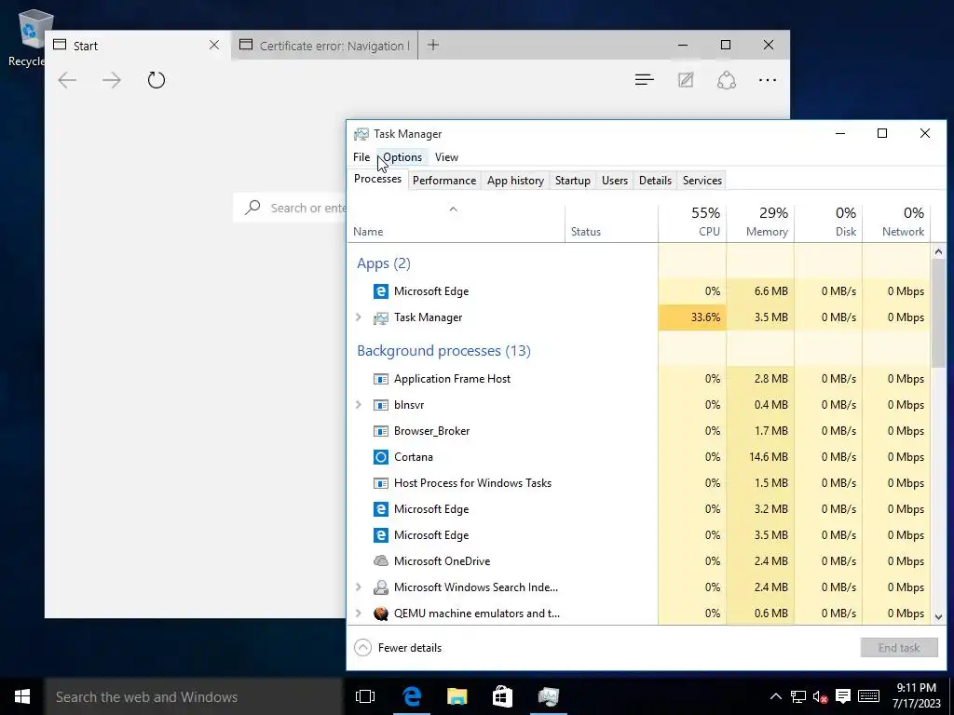Sort processes by Memory column

point(760,223)
